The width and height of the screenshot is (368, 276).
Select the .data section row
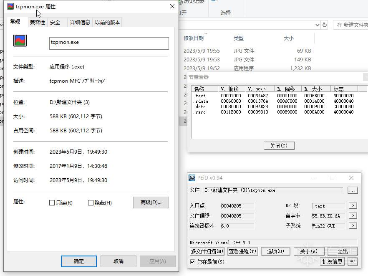(x=274, y=106)
